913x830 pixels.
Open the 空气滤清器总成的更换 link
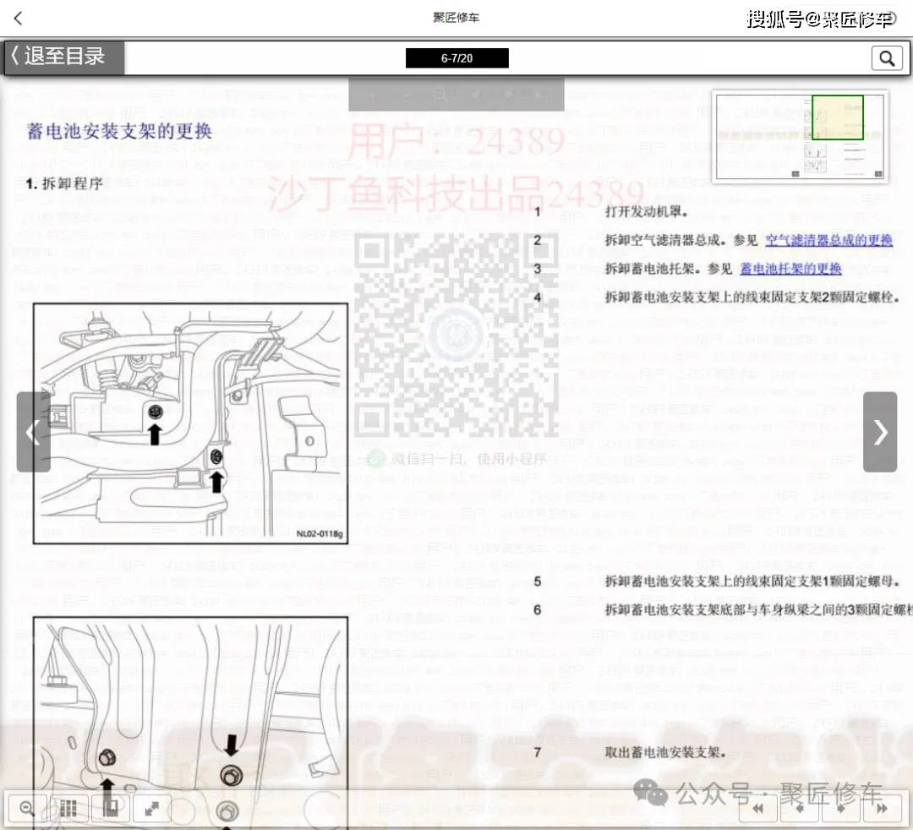tap(828, 240)
